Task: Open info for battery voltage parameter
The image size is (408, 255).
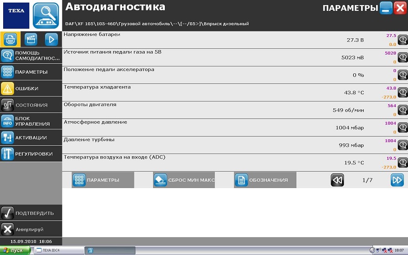Action: point(403,40)
